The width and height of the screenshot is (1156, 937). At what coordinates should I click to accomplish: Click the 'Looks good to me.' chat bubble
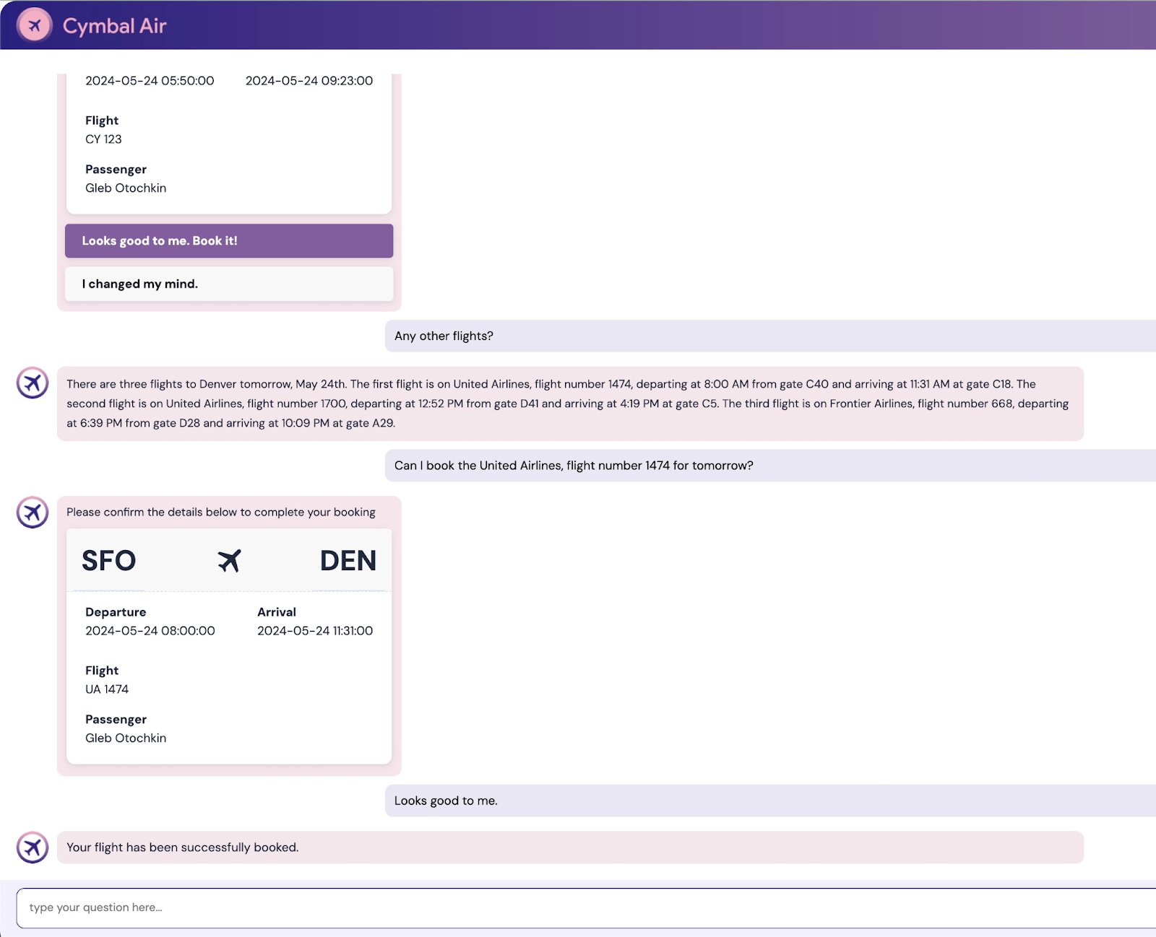pos(446,801)
